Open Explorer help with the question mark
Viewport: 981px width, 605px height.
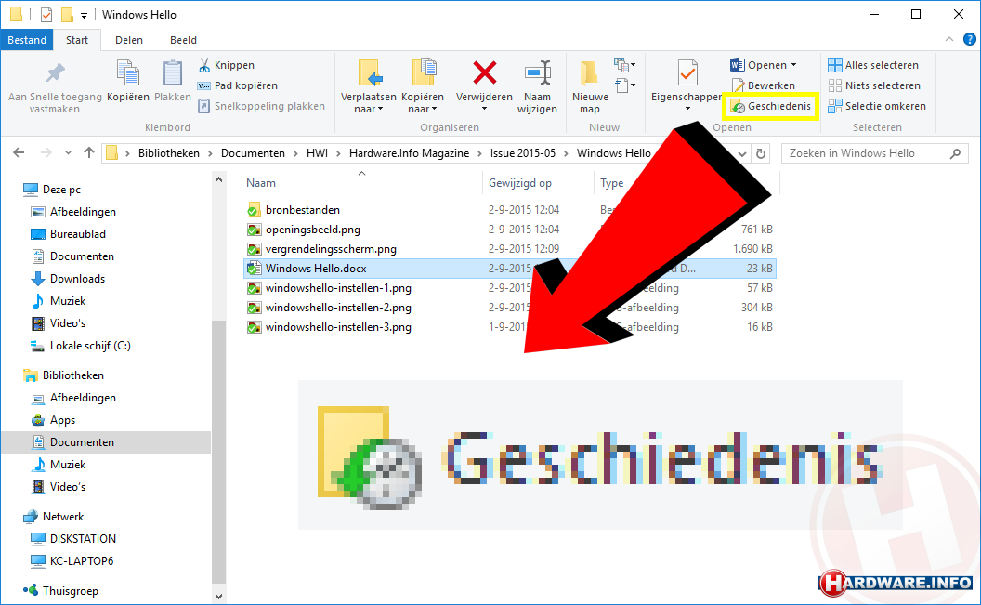[969, 39]
